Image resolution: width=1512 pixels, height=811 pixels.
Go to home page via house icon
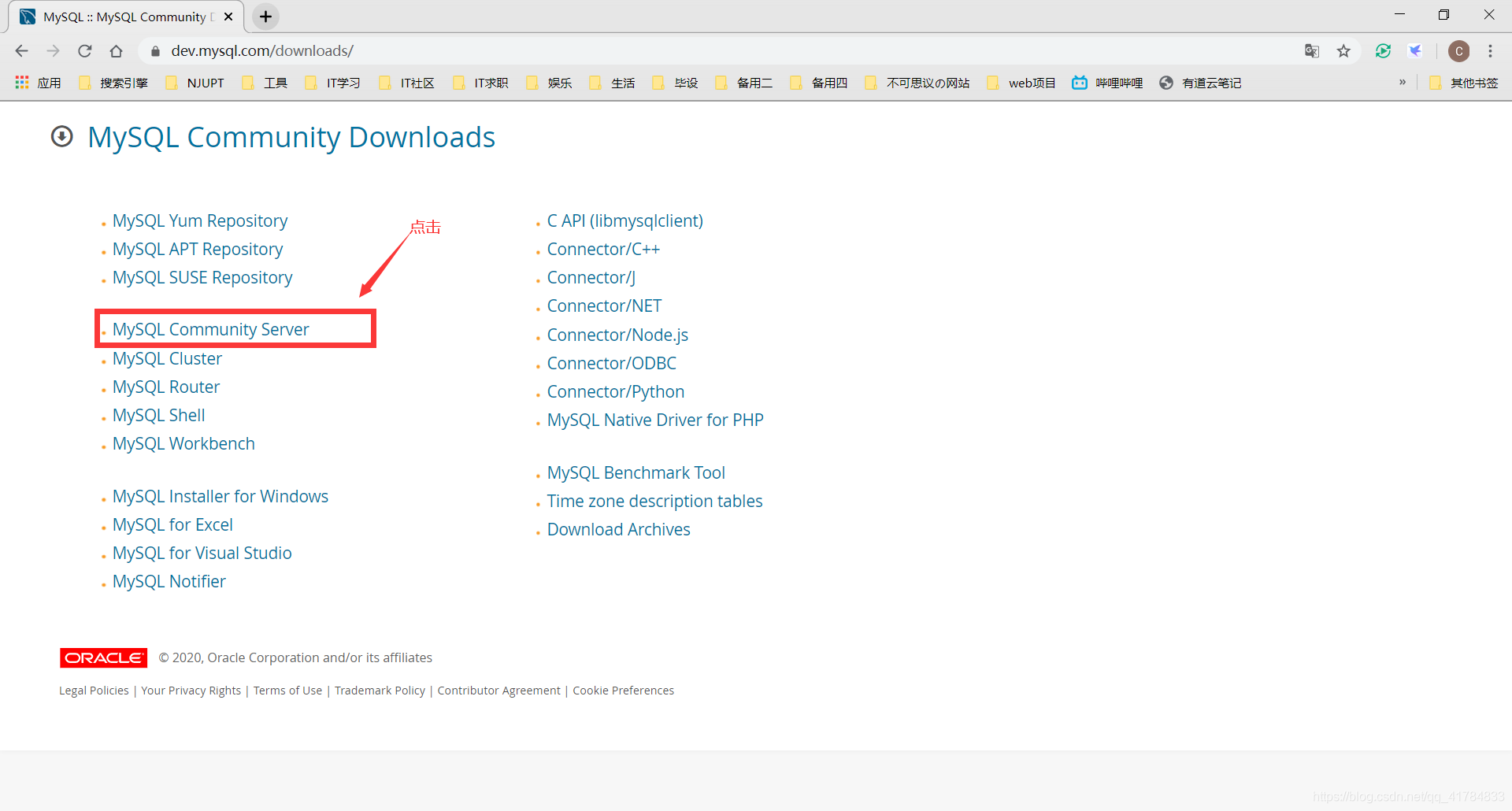(117, 51)
